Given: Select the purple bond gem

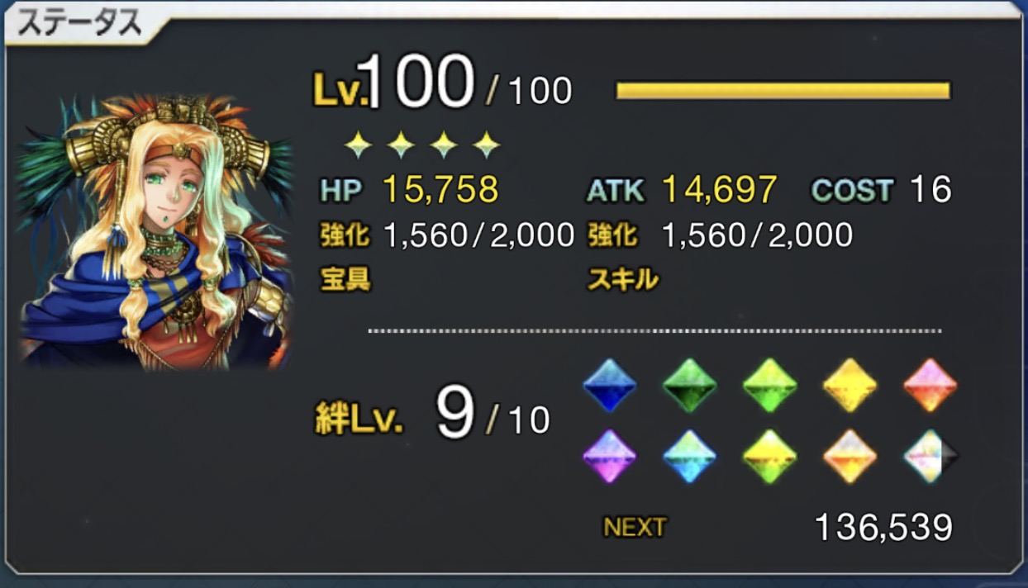Looking at the screenshot, I should pyautogui.click(x=610, y=456).
